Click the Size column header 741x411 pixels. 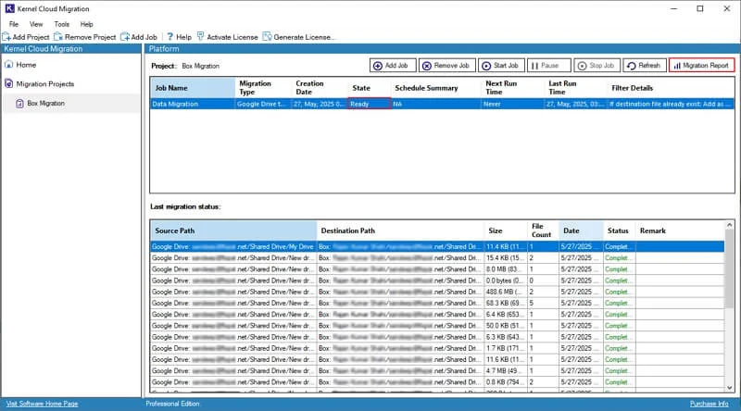pos(506,230)
